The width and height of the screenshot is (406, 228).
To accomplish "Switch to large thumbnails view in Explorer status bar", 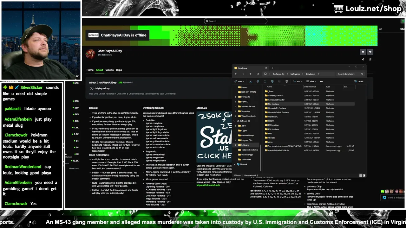I will click(x=364, y=175).
